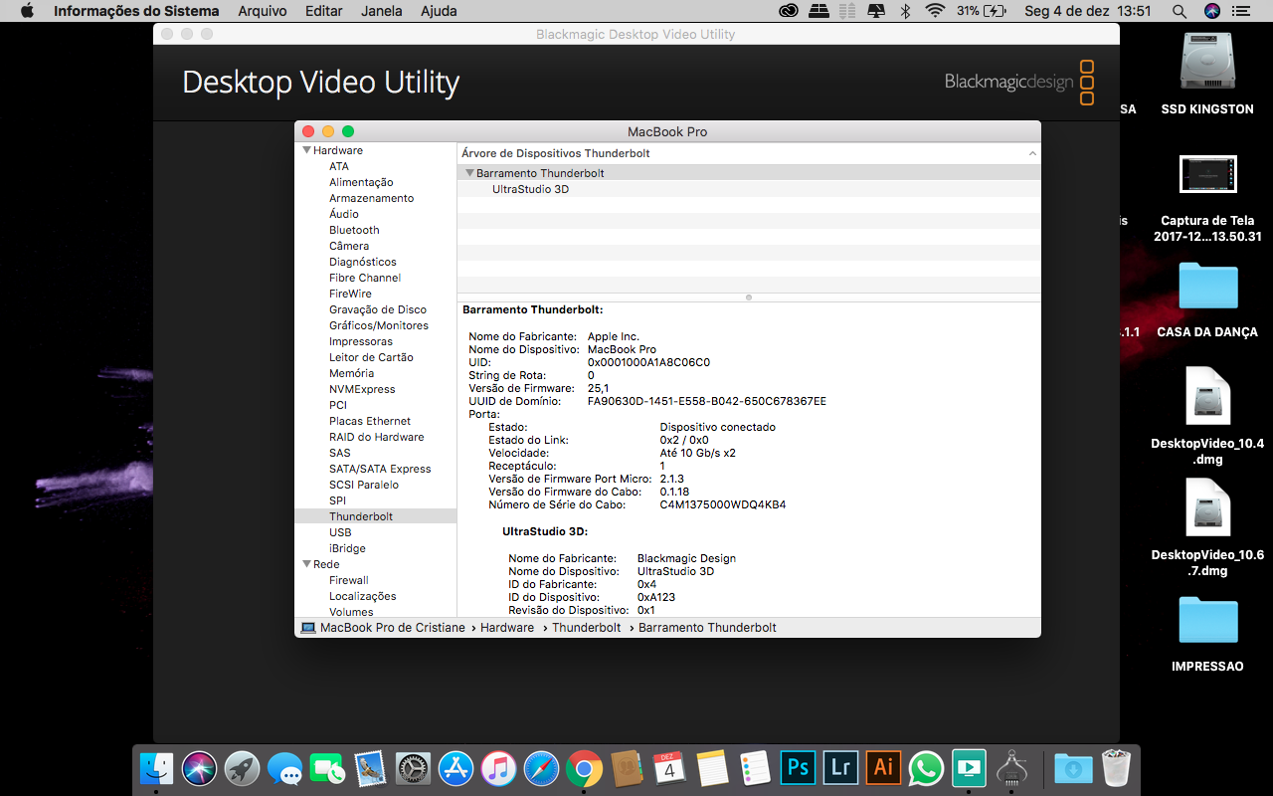Select IMPRESSAO folder on desktop
1273x796 pixels.
tap(1207, 633)
